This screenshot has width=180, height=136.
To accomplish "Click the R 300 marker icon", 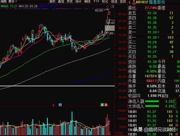I will pos(134,2).
